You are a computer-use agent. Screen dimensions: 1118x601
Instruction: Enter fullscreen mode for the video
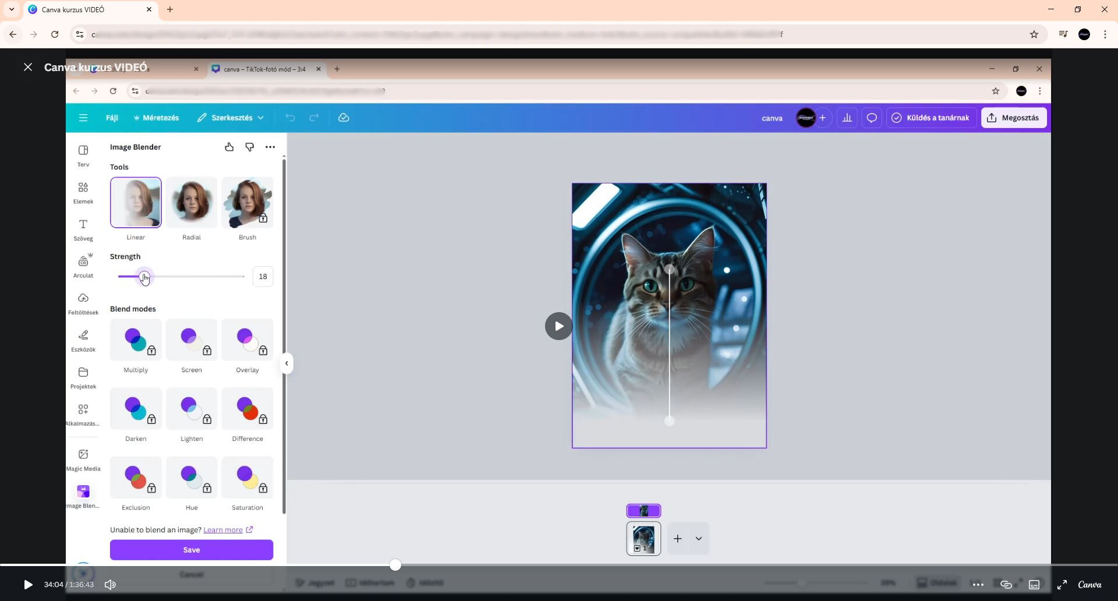tap(1062, 584)
